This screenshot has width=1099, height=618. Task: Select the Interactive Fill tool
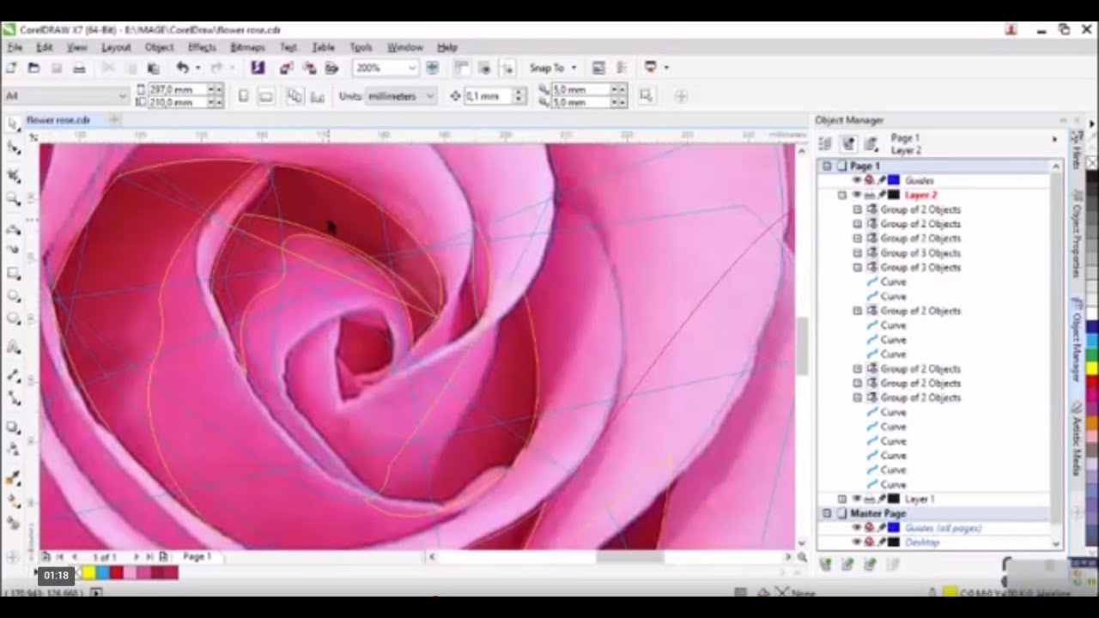click(x=13, y=500)
